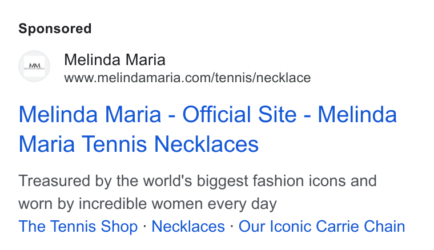434x250 pixels.
Task: Open the Melinda Maria Official Site headline
Action: [208, 129]
